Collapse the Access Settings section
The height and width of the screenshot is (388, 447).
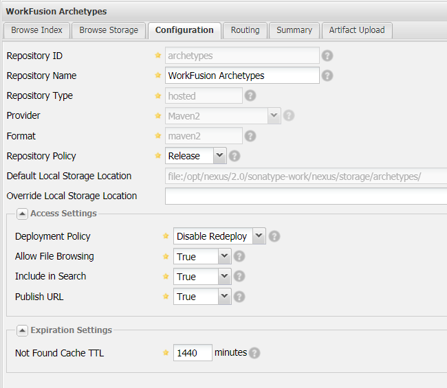pyautogui.click(x=22, y=214)
